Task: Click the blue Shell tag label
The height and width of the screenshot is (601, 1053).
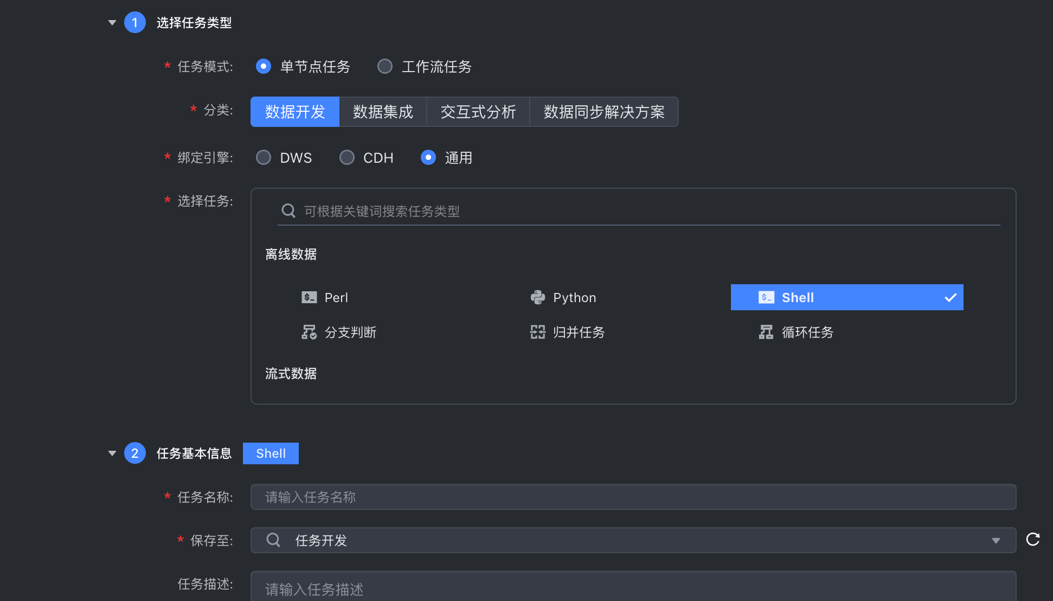Action: pyautogui.click(x=271, y=453)
